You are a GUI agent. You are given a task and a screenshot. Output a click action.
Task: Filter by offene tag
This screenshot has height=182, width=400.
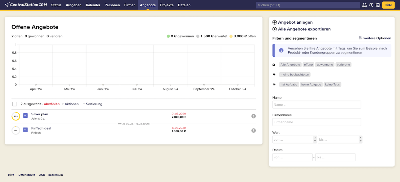click(308, 65)
